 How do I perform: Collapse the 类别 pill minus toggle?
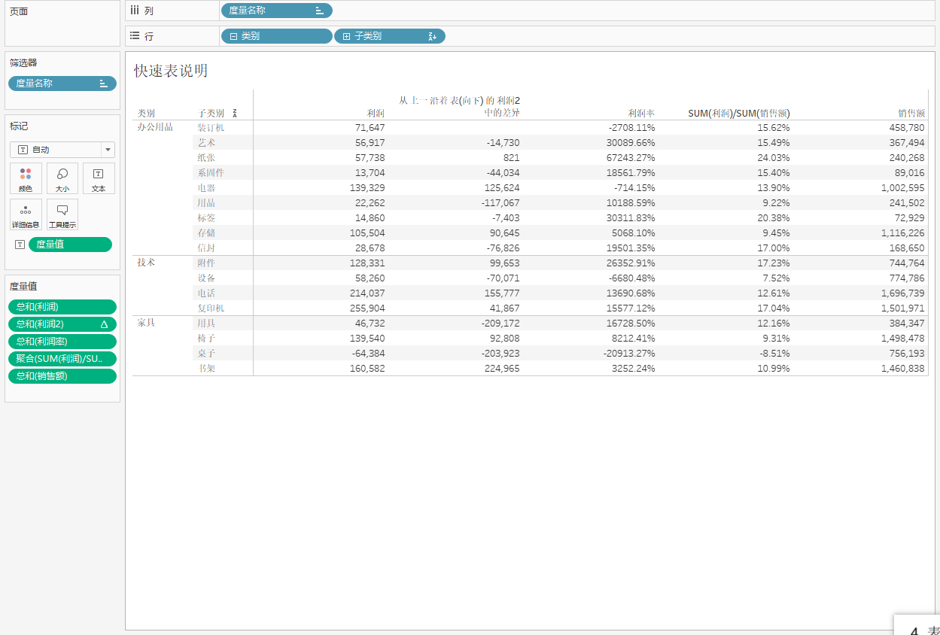click(233, 36)
